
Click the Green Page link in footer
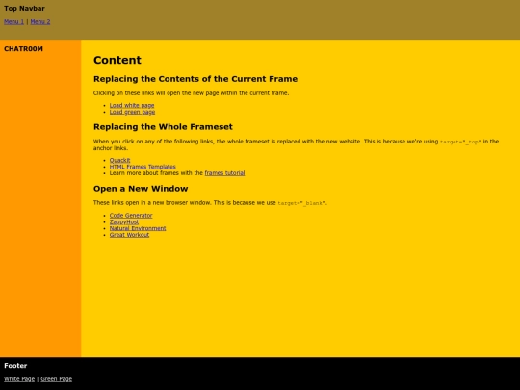[x=57, y=379]
